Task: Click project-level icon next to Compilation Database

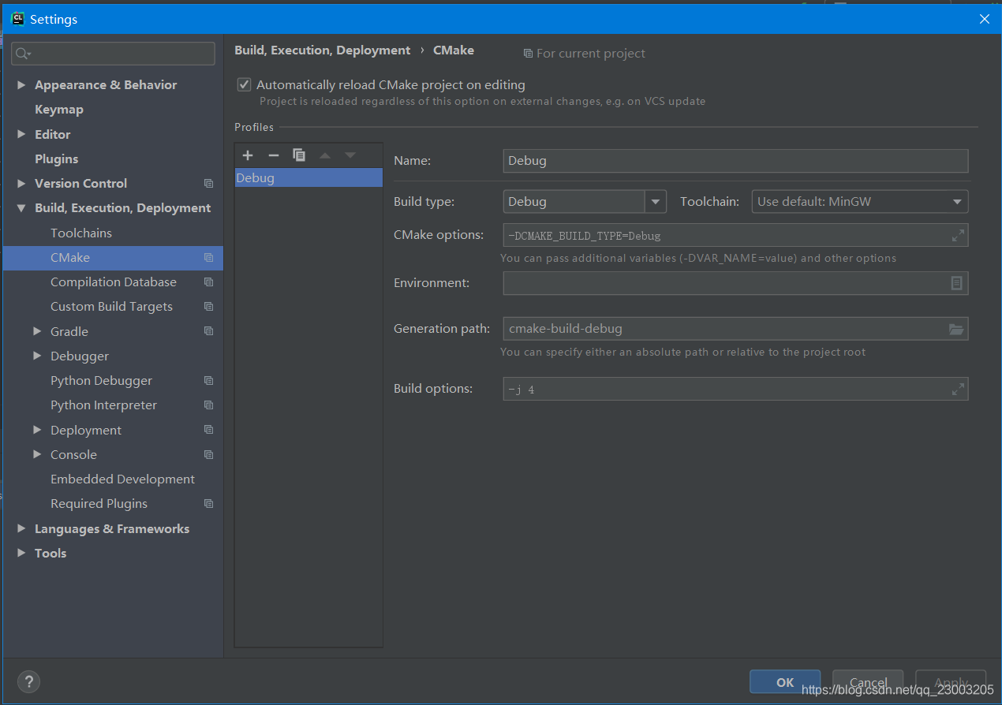Action: pos(208,282)
